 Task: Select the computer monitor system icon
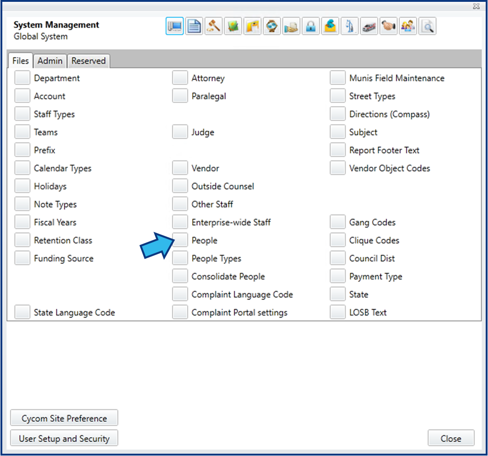175,26
